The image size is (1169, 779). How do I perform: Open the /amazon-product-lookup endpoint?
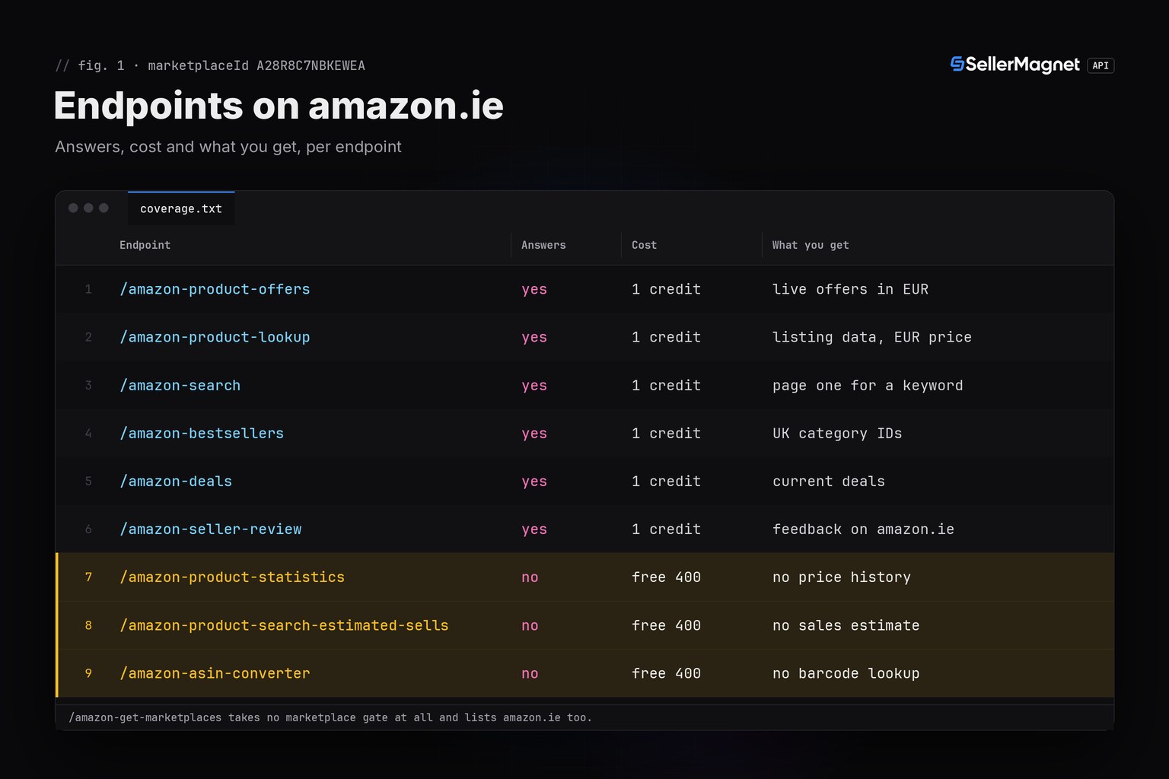click(x=215, y=337)
